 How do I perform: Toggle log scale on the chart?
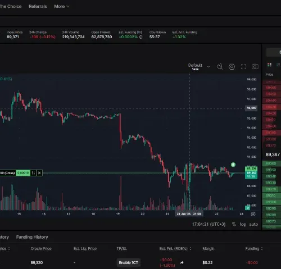[x=243, y=224]
